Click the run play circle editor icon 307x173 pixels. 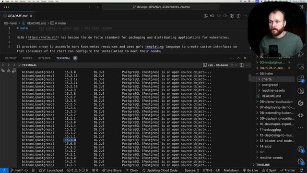tap(232, 16)
